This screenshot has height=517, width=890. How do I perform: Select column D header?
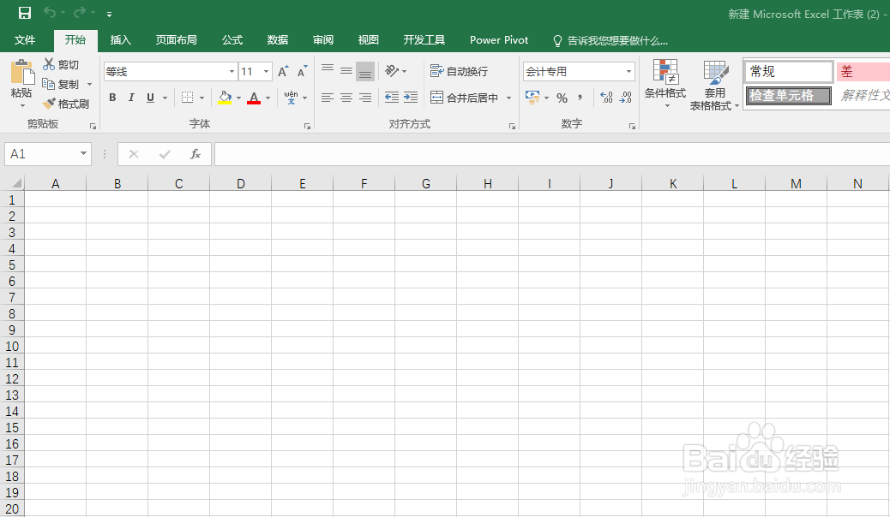point(241,183)
